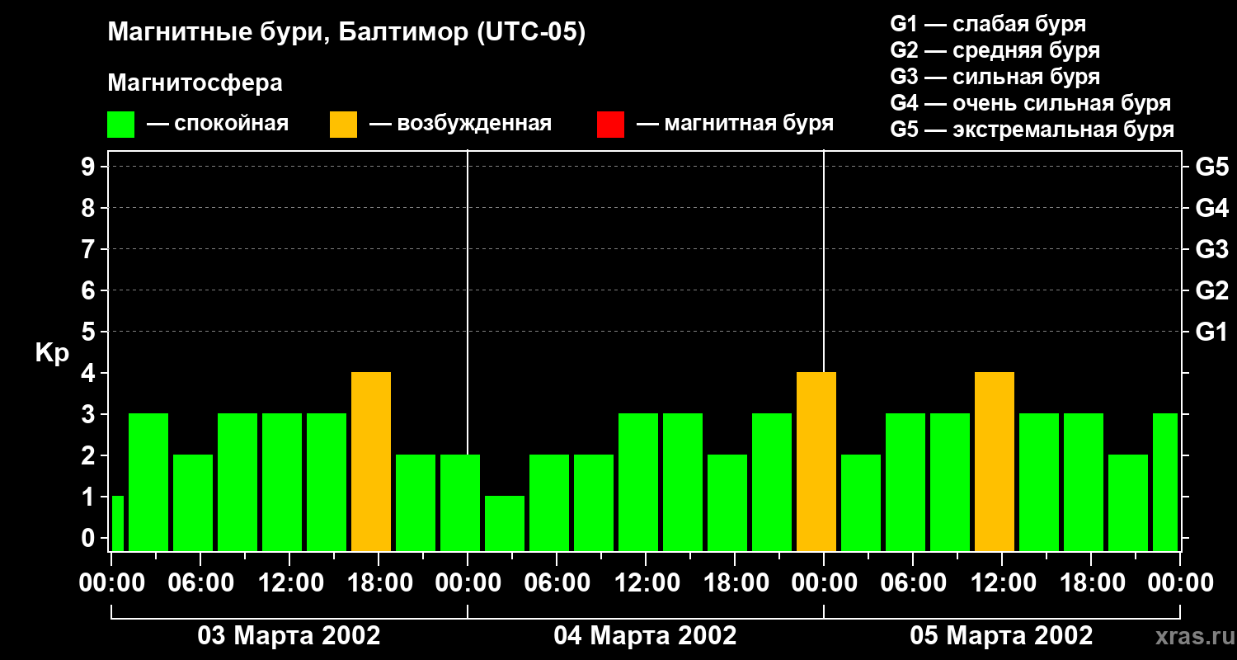Screen dimensions: 1237x660
Task: Click the '— спокойная' legend label
Action: point(218,125)
